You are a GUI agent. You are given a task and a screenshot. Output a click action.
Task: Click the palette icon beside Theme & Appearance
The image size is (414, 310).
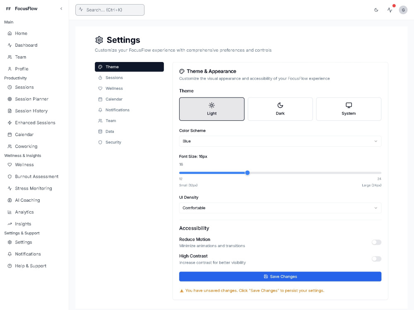[x=182, y=72]
